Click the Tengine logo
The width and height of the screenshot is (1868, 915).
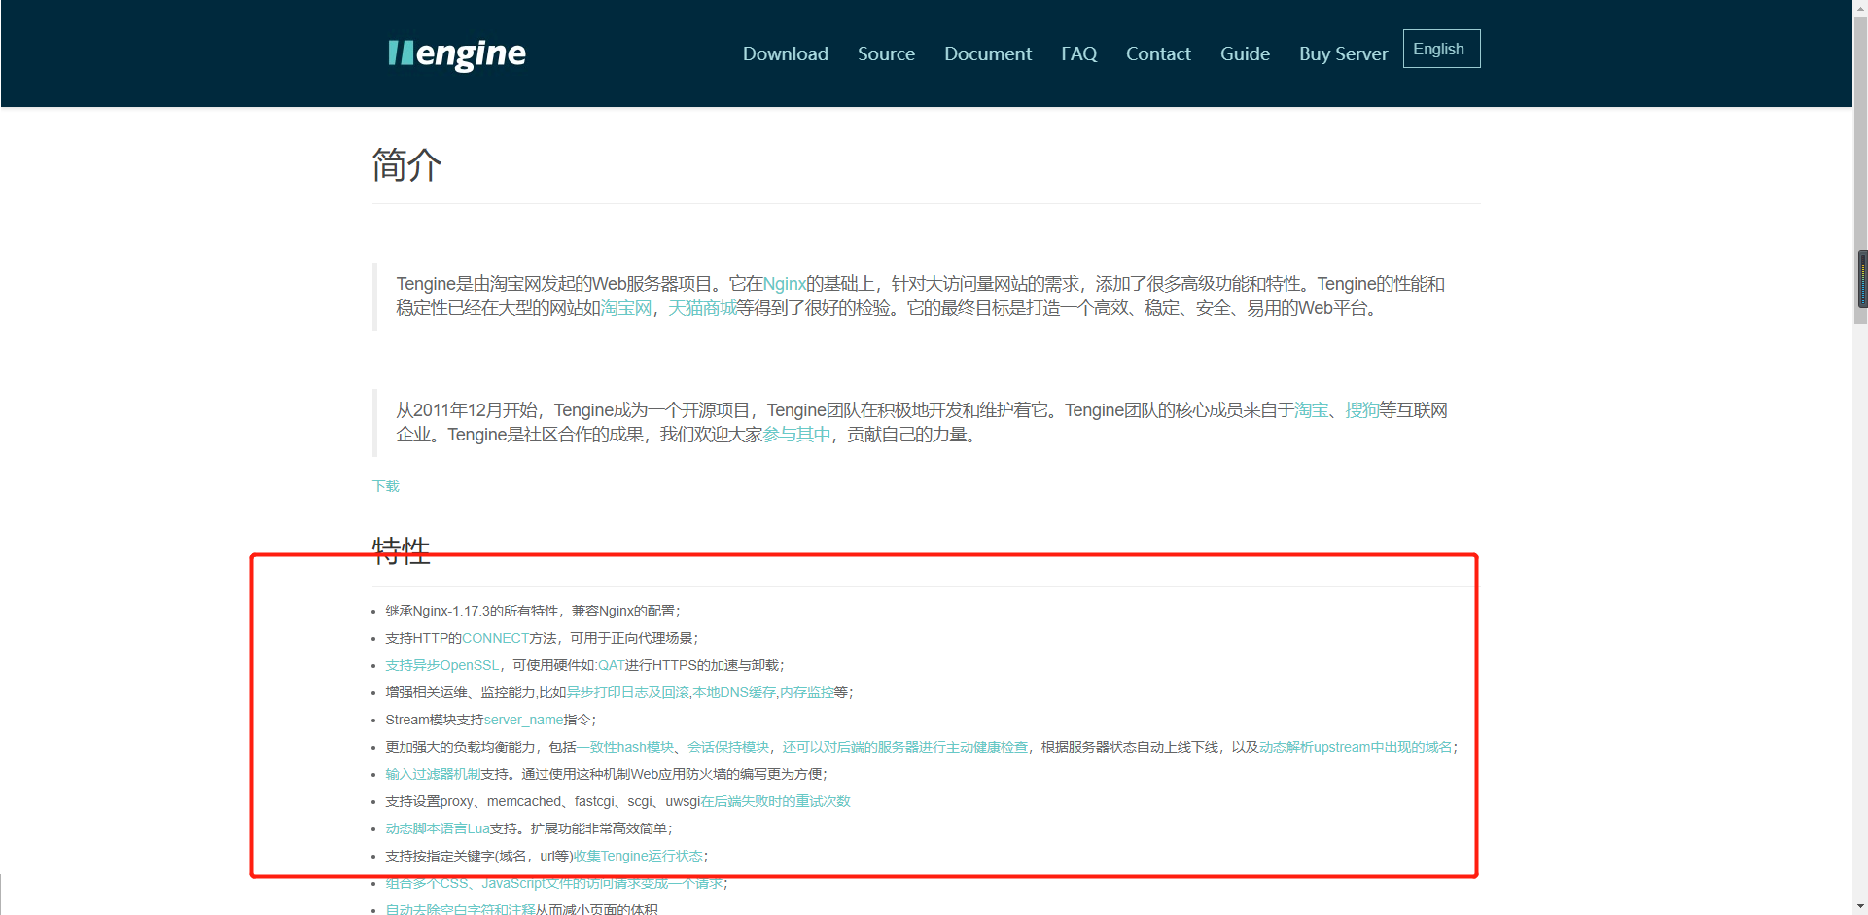(x=456, y=54)
